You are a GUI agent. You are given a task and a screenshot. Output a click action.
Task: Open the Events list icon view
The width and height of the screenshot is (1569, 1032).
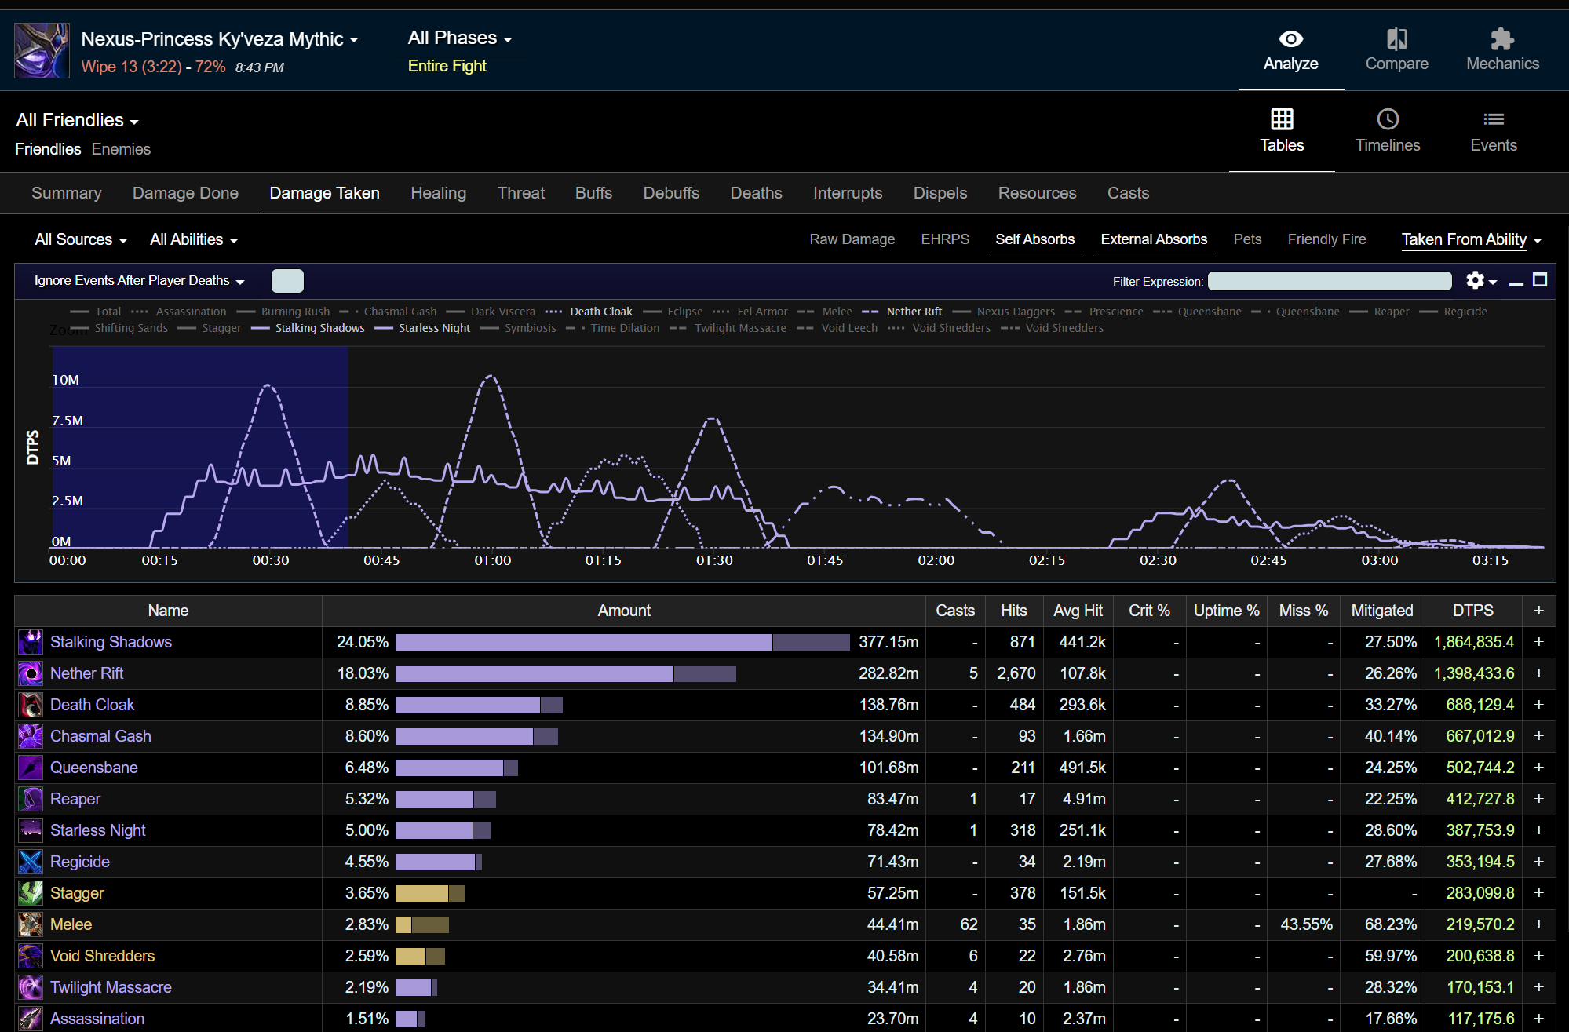click(x=1493, y=119)
